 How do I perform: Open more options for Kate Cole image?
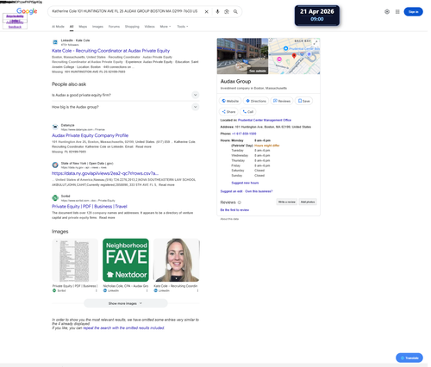(197, 290)
